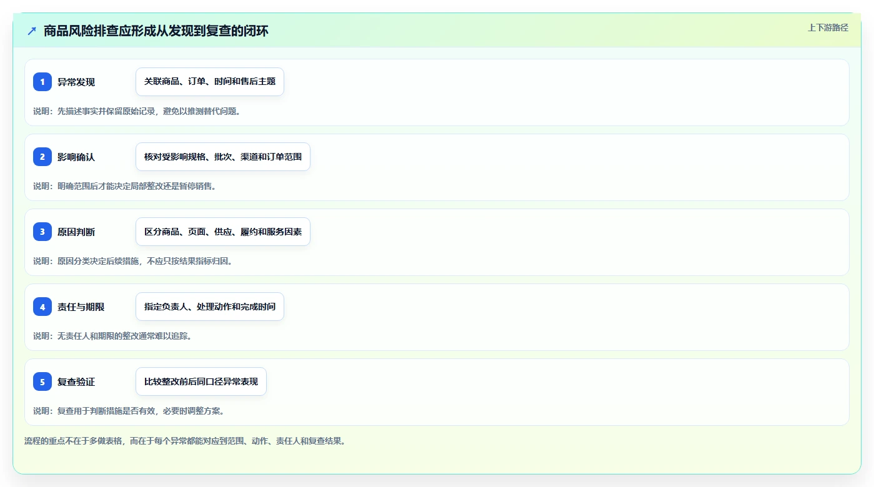Select step badge 1 for 异常发现

coord(42,82)
